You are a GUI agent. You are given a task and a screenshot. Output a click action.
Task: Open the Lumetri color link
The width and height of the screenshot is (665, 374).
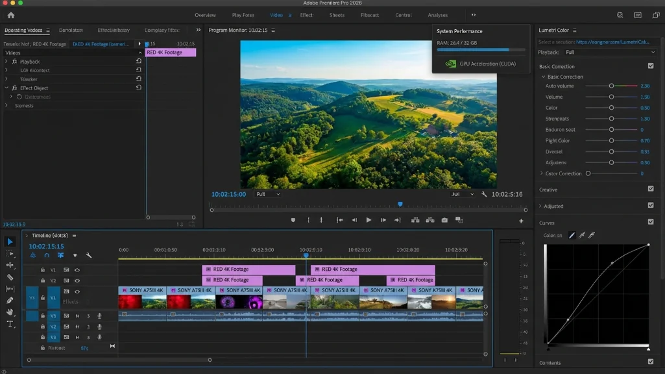(x=612, y=42)
